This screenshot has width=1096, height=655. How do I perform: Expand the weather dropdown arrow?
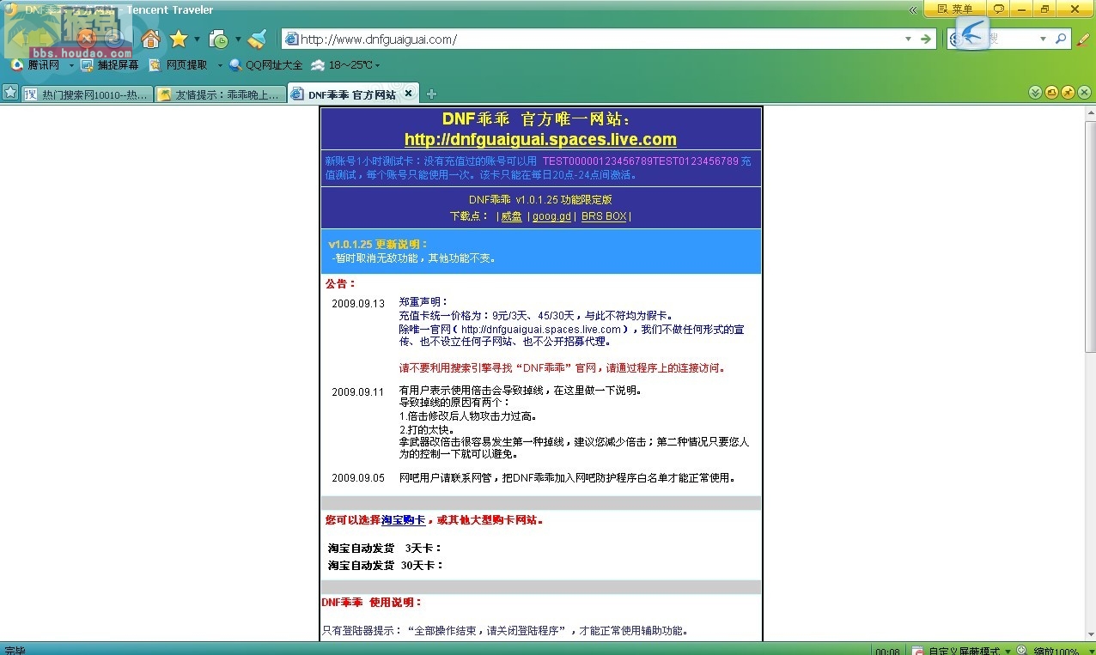377,64
